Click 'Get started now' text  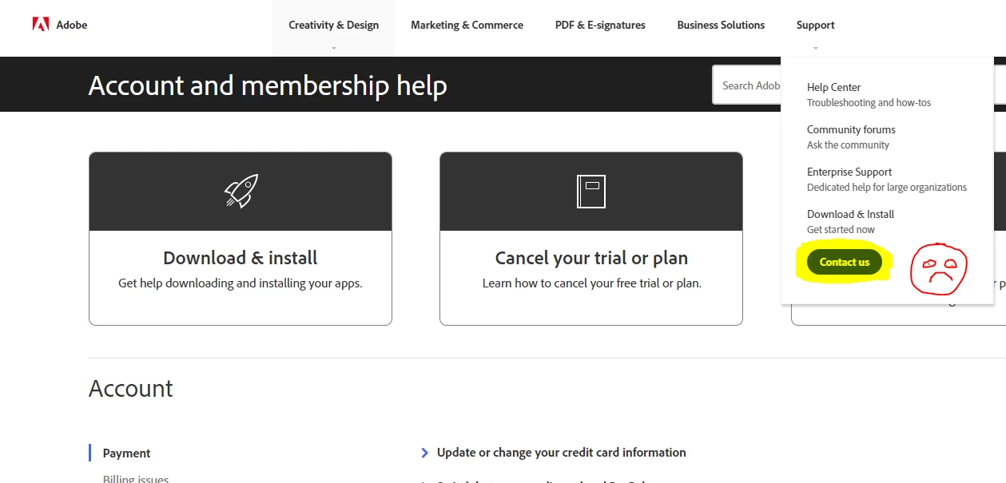[x=841, y=229]
